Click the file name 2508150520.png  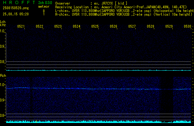click(x=16, y=8)
